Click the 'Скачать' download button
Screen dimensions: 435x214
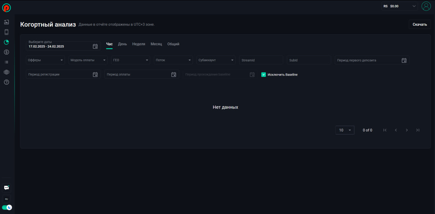point(419,24)
